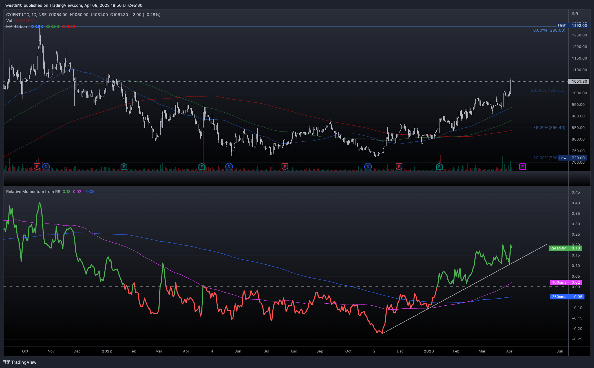Click the -0.25 momentum scale value
Image resolution: width=594 pixels, height=368 pixels.
coord(577,339)
